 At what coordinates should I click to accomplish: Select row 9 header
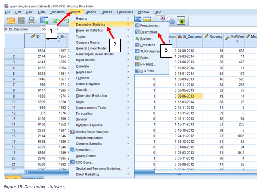tap(14, 96)
